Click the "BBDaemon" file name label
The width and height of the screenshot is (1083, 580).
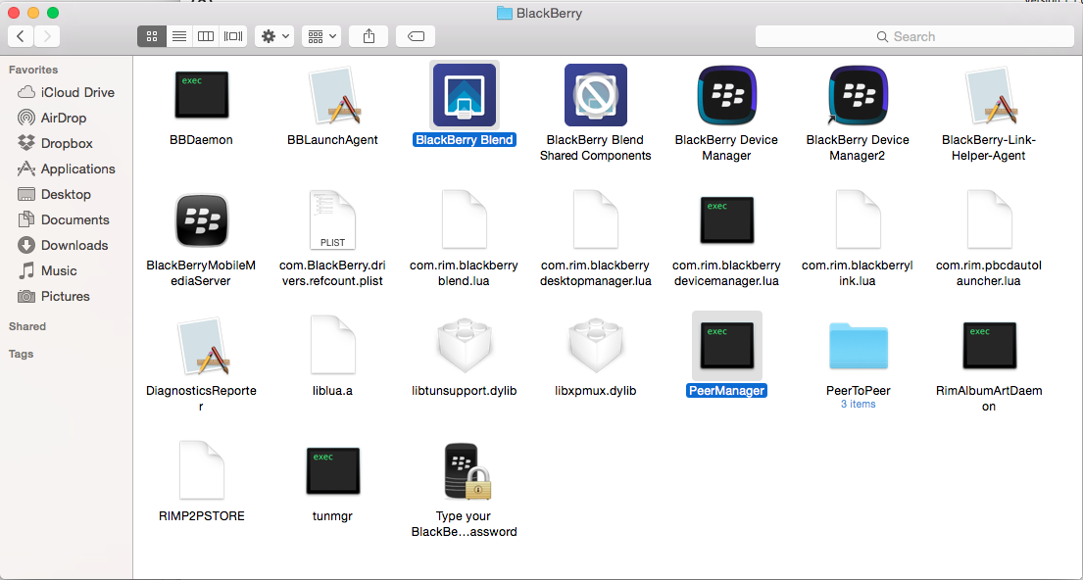pyautogui.click(x=201, y=140)
